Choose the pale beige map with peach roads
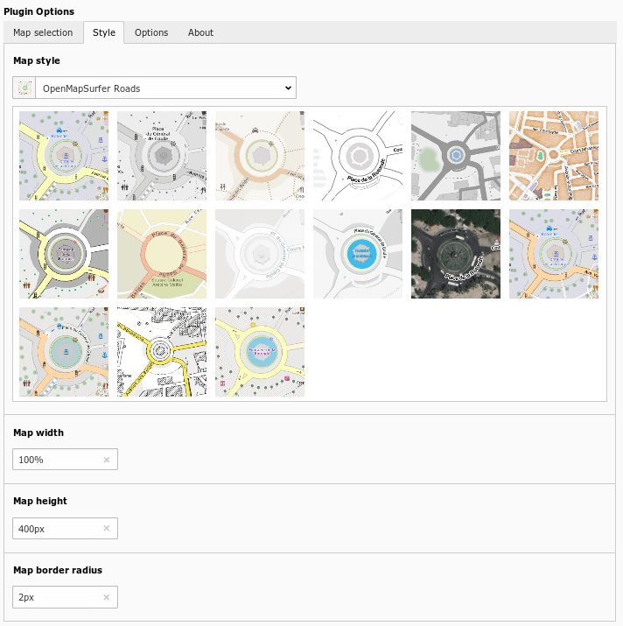 [260, 156]
